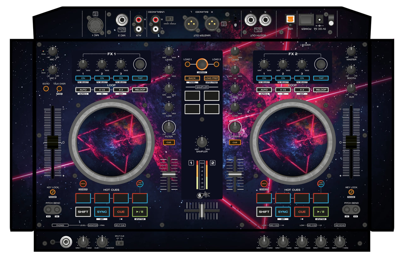Select LOAD 1 to load left deck
This screenshot has height=258, width=404.
[x=187, y=64]
